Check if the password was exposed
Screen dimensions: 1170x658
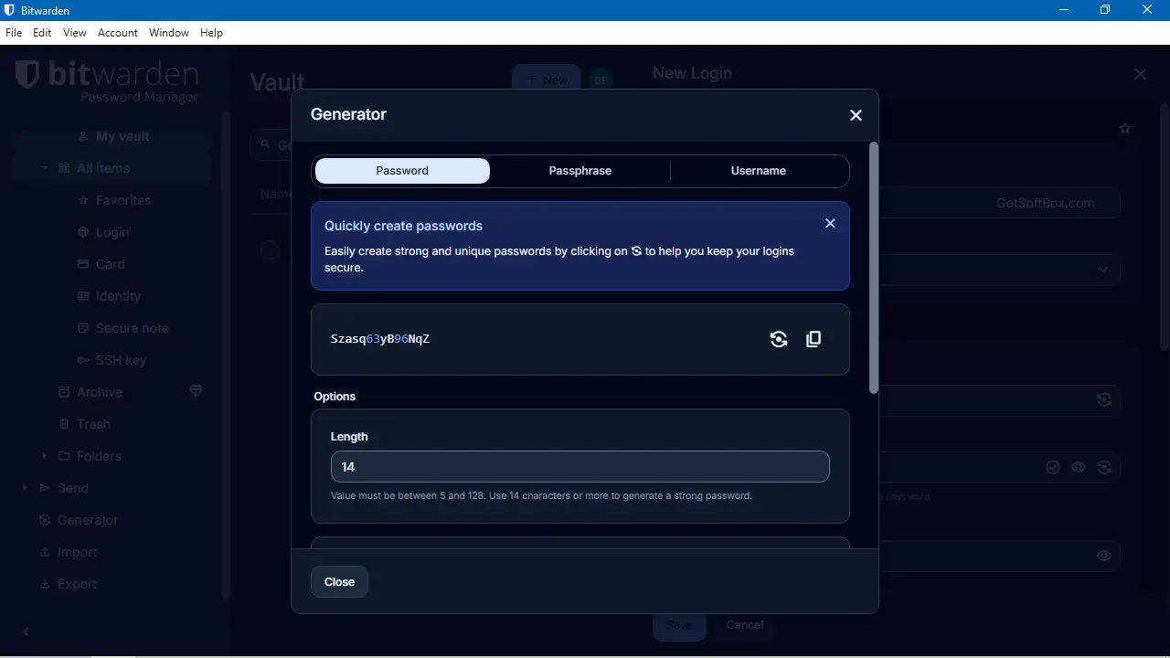[x=1053, y=467]
